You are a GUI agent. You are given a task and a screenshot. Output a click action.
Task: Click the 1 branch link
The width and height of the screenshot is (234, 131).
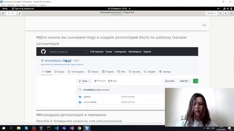[x=100, y=81]
